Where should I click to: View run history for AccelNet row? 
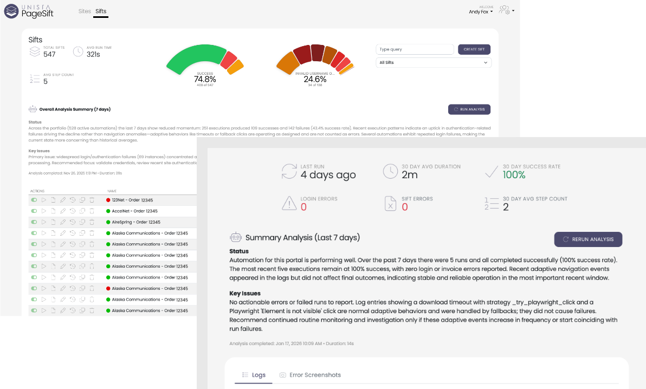[73, 211]
